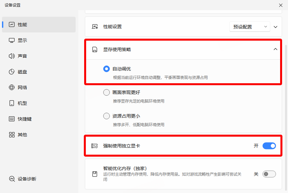The width and height of the screenshot is (288, 193).
Task: Select the 自动调优 radio button
Action: [x=106, y=69]
